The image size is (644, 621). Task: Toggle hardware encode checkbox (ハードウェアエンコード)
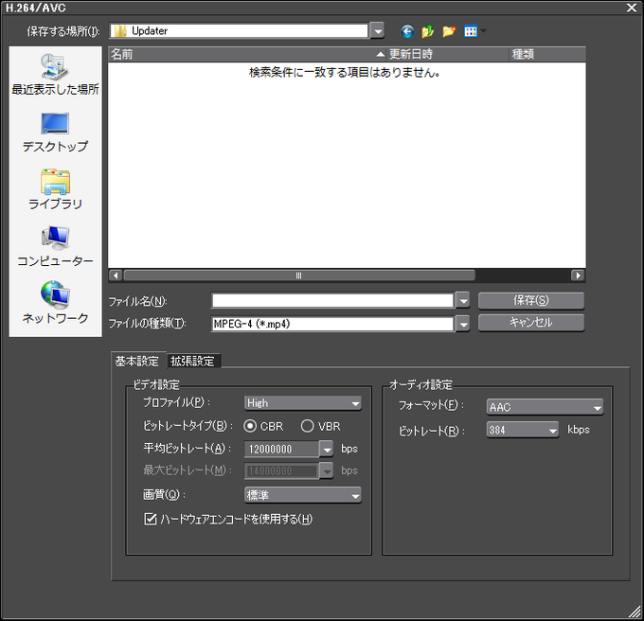pyautogui.click(x=151, y=519)
